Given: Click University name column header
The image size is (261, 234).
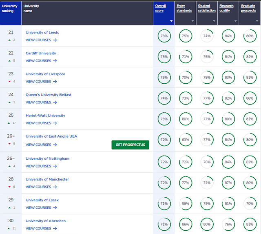Looking at the screenshot, I should click(x=87, y=13).
